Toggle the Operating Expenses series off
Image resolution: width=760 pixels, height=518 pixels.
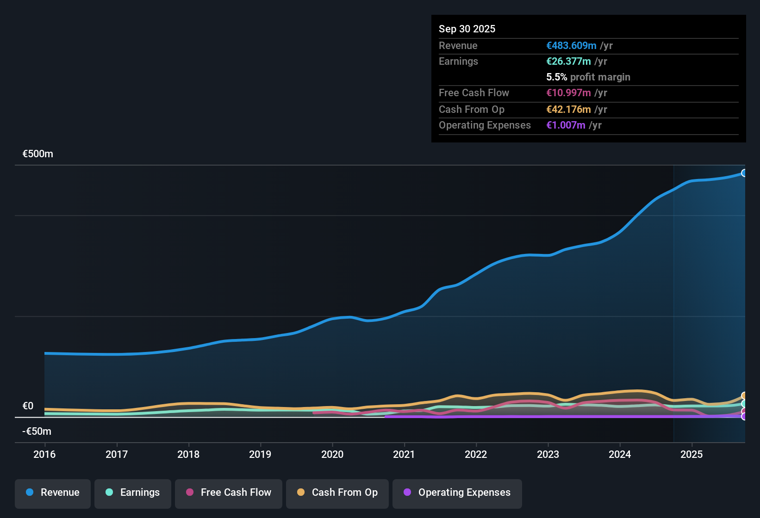pyautogui.click(x=457, y=493)
